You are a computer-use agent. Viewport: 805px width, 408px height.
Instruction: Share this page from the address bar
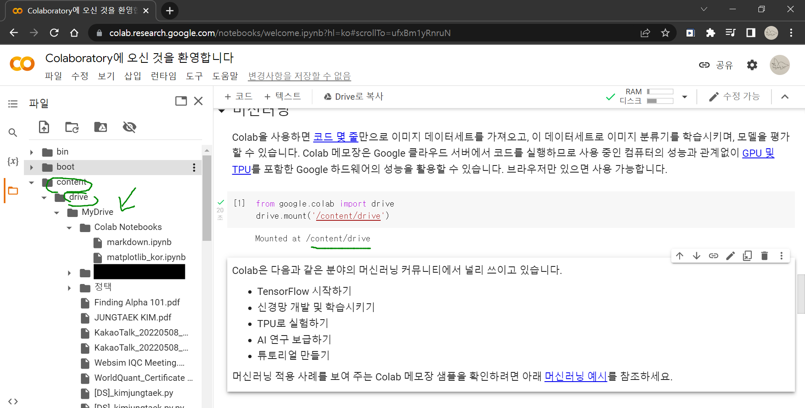pos(645,33)
